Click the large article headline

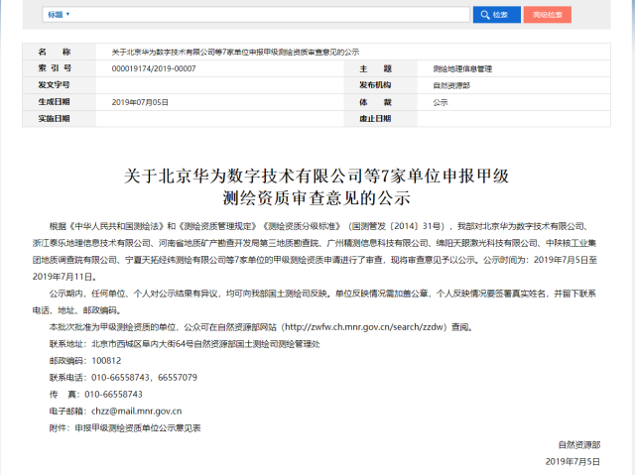click(317, 186)
